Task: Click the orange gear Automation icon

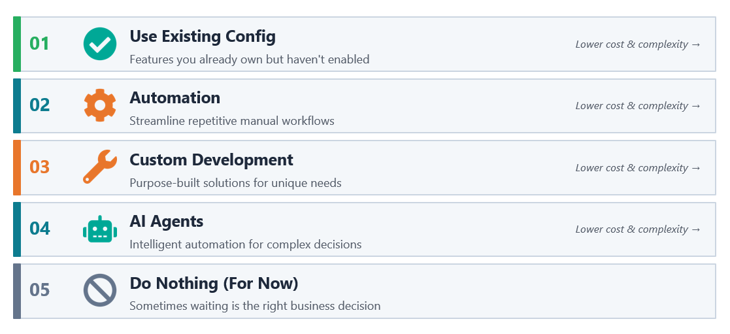Action: click(99, 105)
